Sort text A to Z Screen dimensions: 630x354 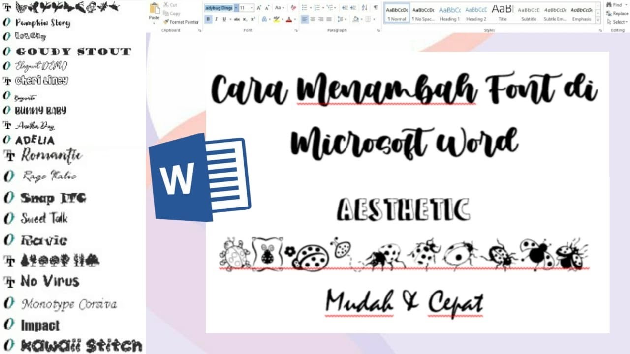(365, 8)
